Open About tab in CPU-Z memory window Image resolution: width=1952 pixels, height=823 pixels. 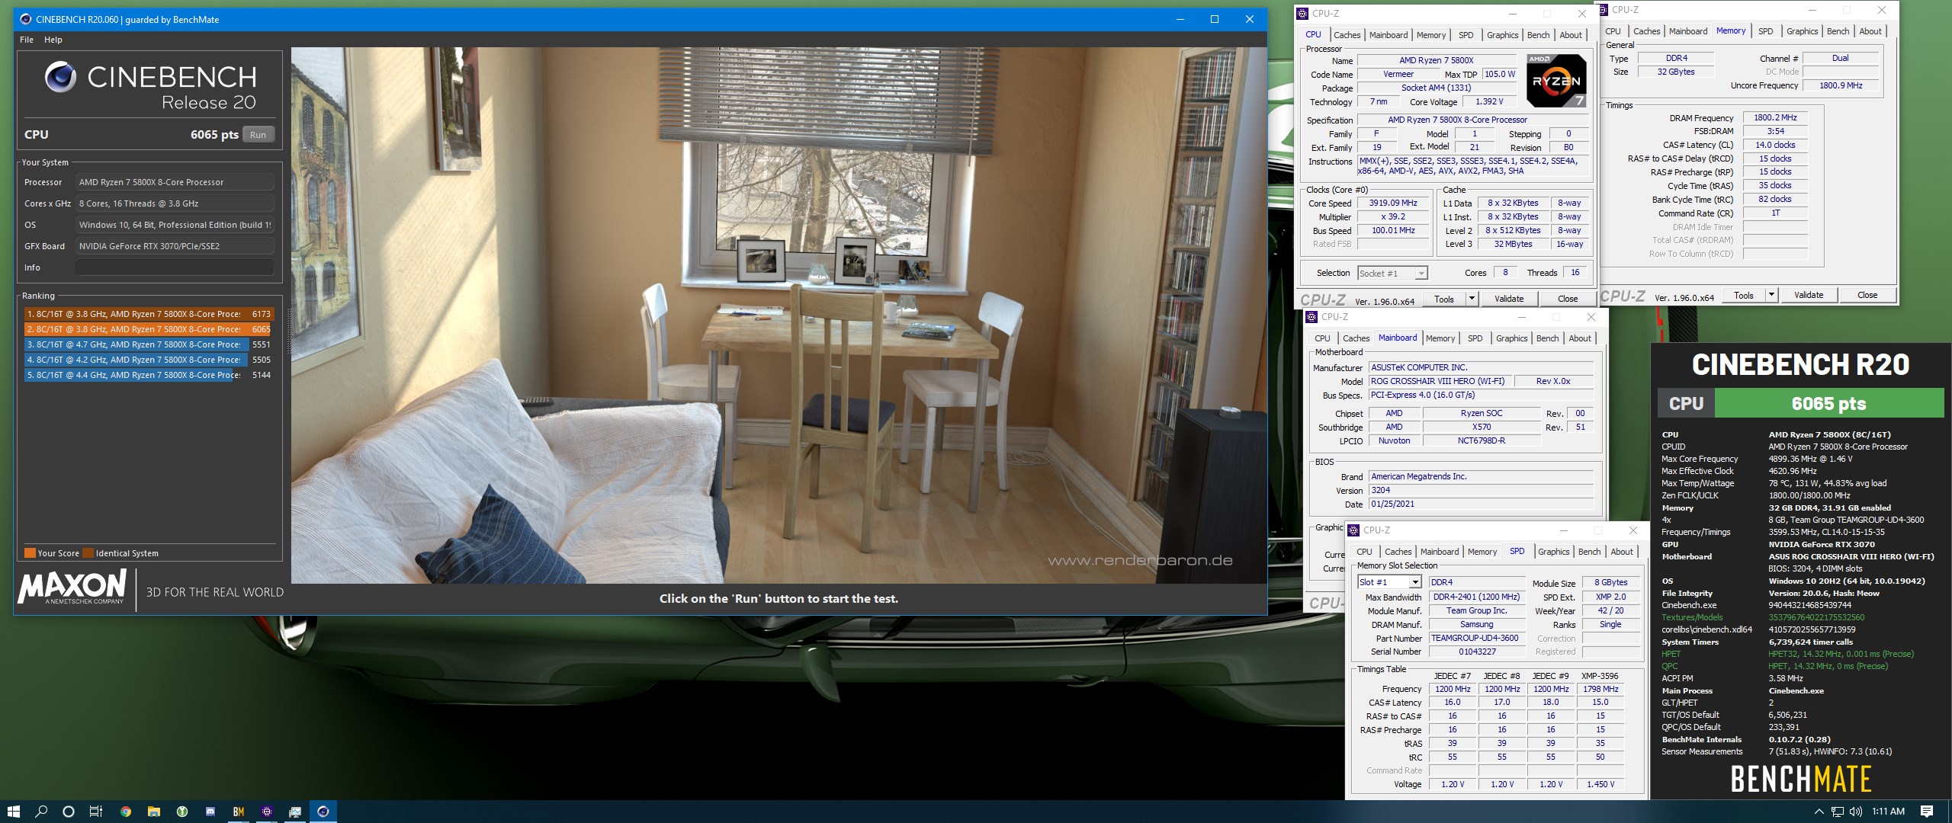(1870, 31)
